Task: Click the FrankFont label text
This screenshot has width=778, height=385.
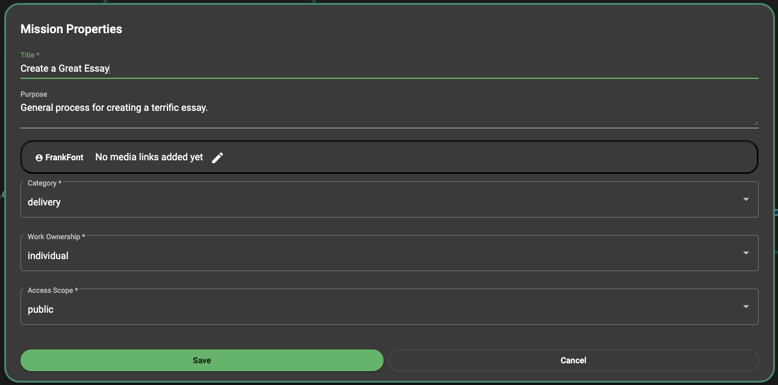Action: tap(64, 157)
